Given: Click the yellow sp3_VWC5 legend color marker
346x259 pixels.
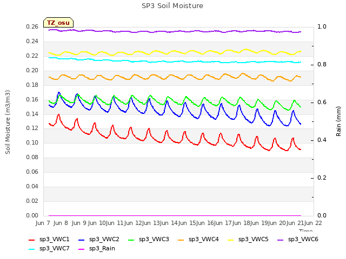Looking at the screenshot, I should click(x=231, y=240).
